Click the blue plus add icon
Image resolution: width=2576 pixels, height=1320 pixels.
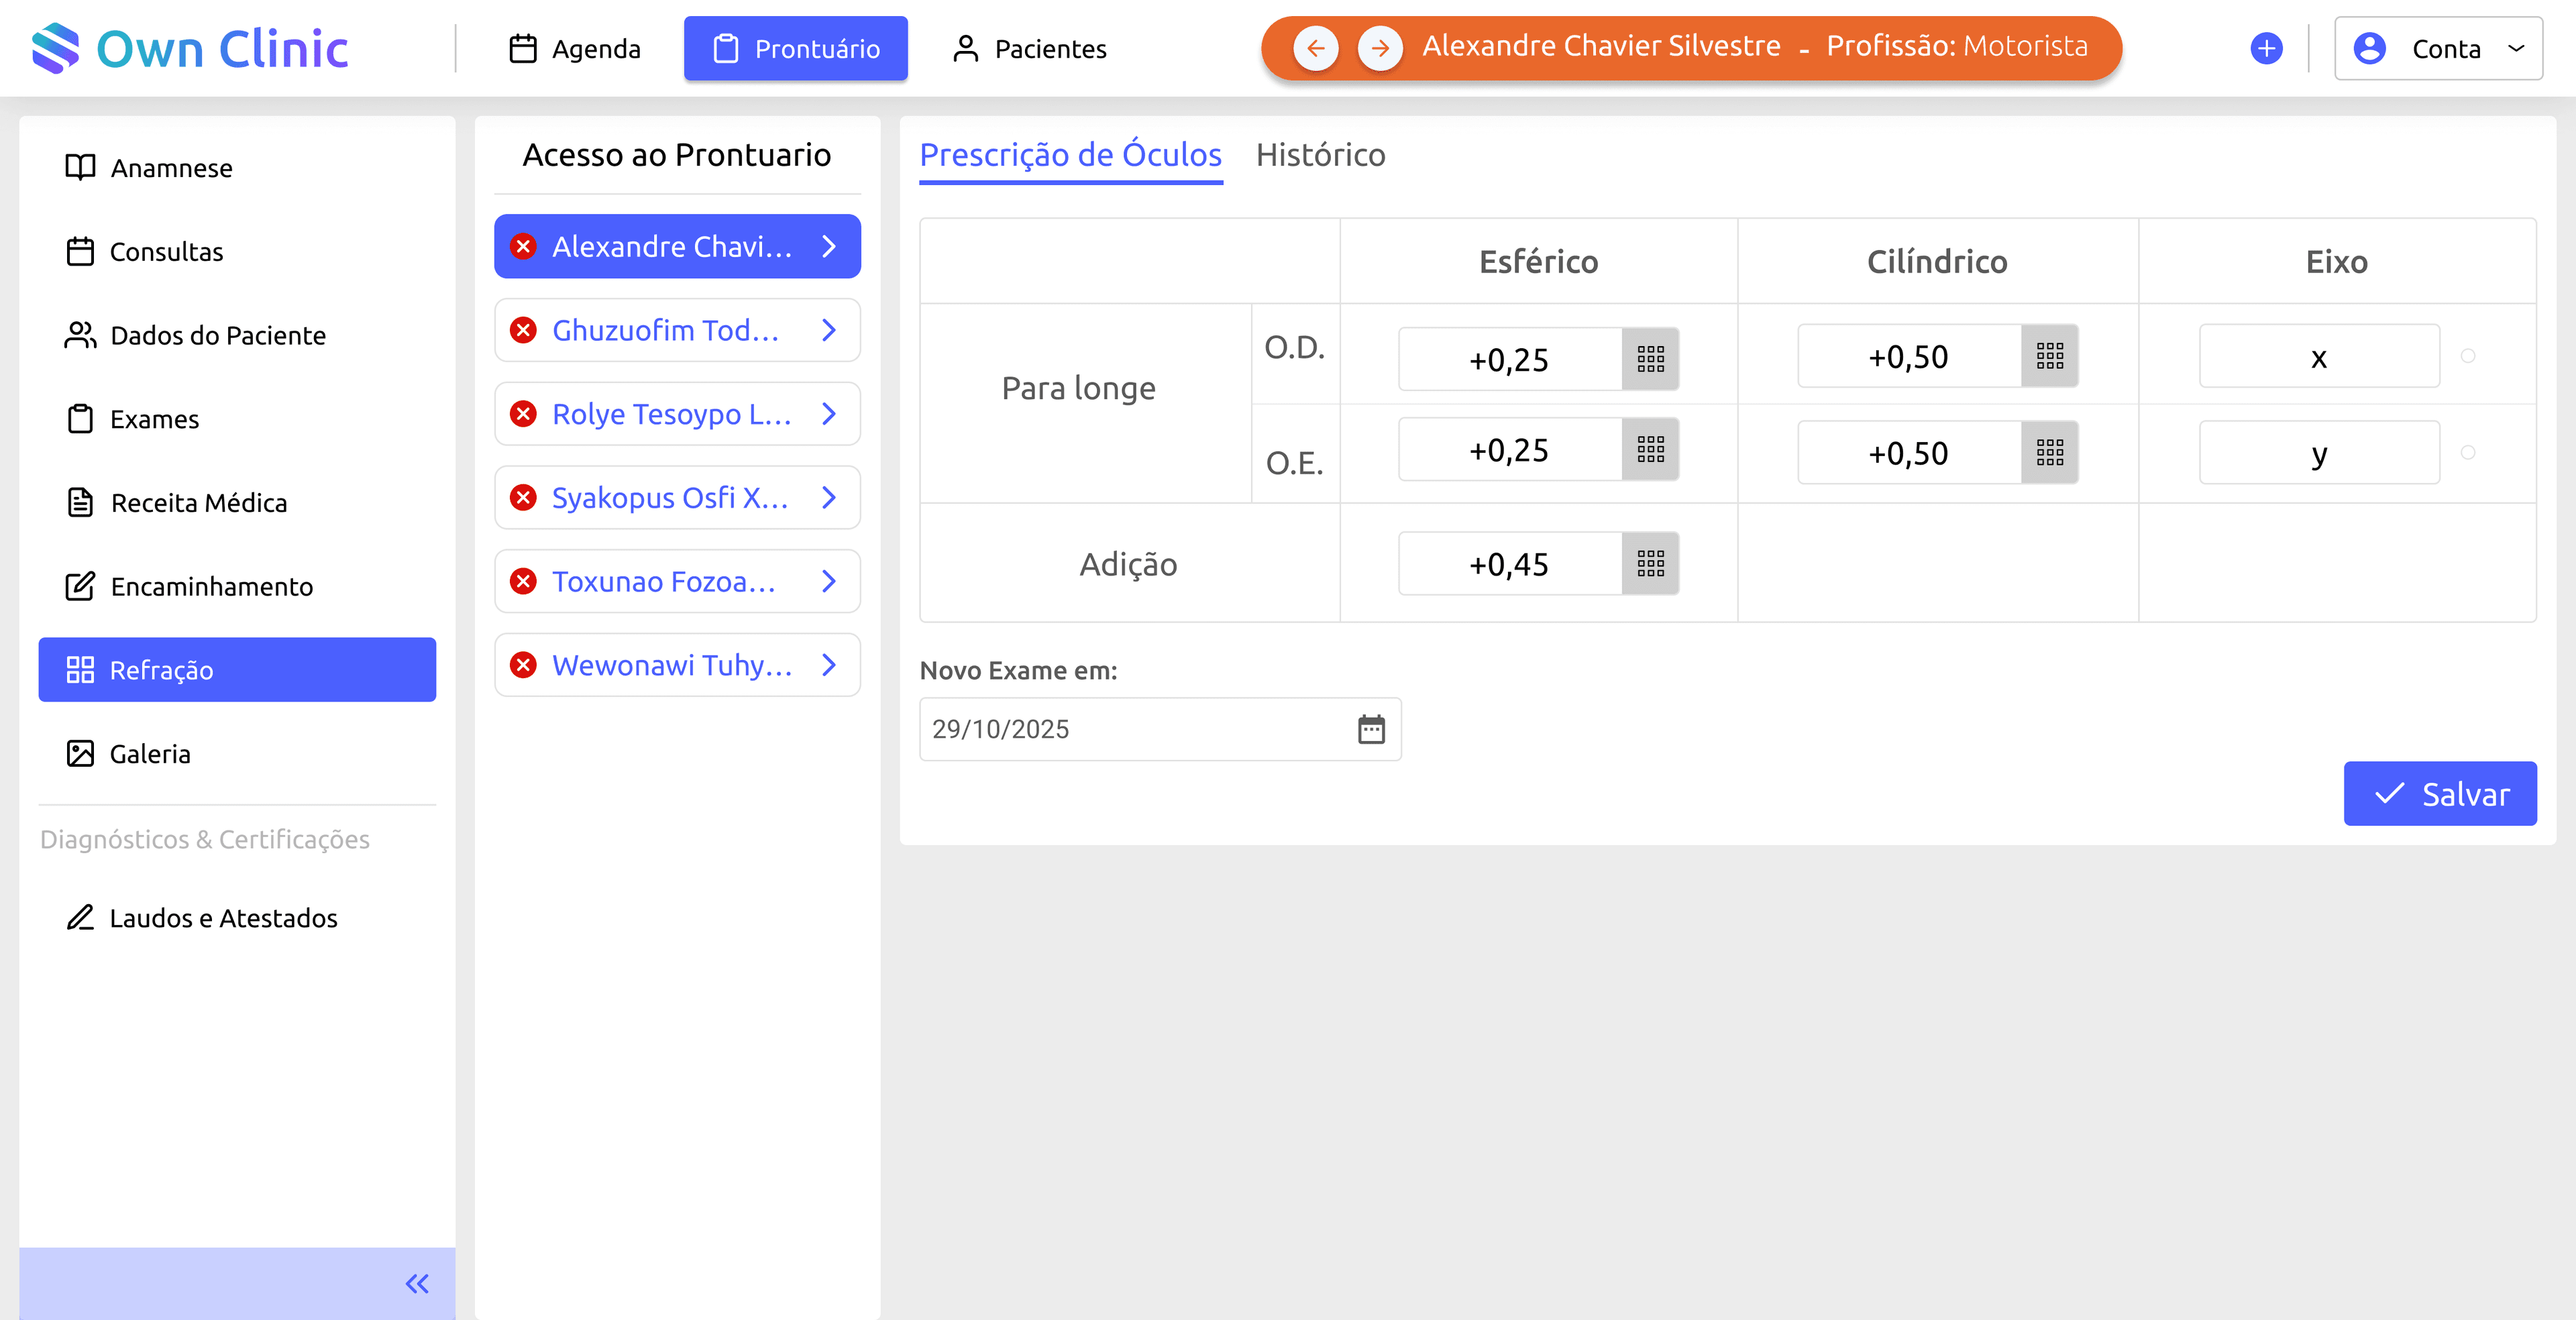tap(2266, 48)
